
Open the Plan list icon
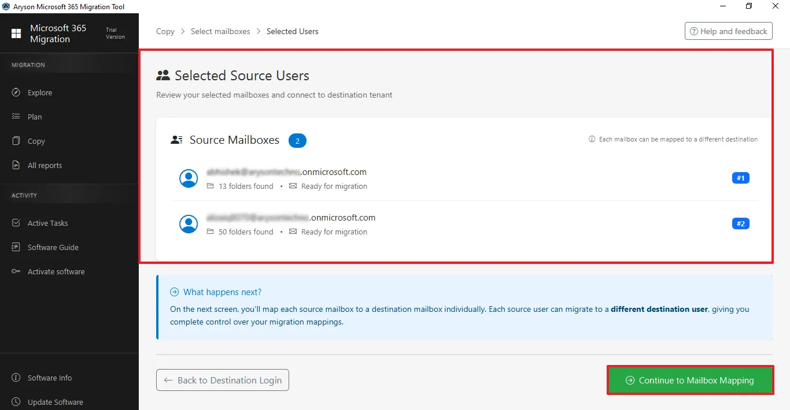16,117
